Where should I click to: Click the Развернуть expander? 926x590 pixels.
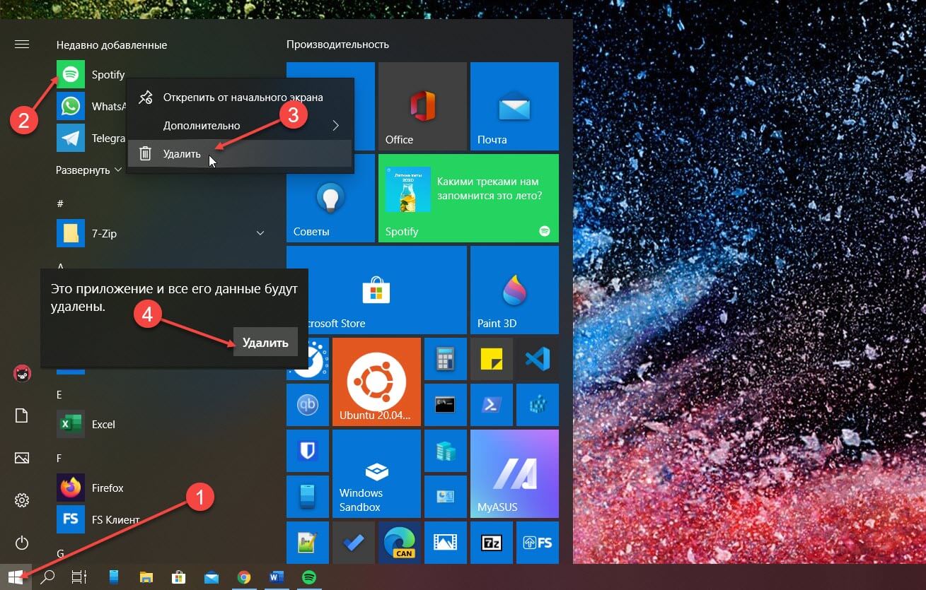89,170
